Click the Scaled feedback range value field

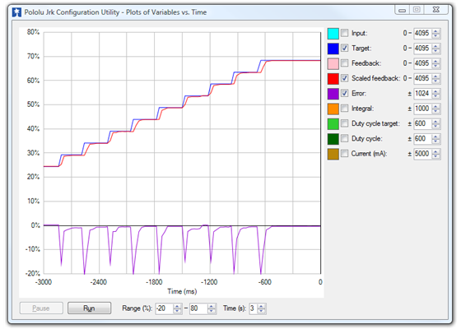point(422,78)
